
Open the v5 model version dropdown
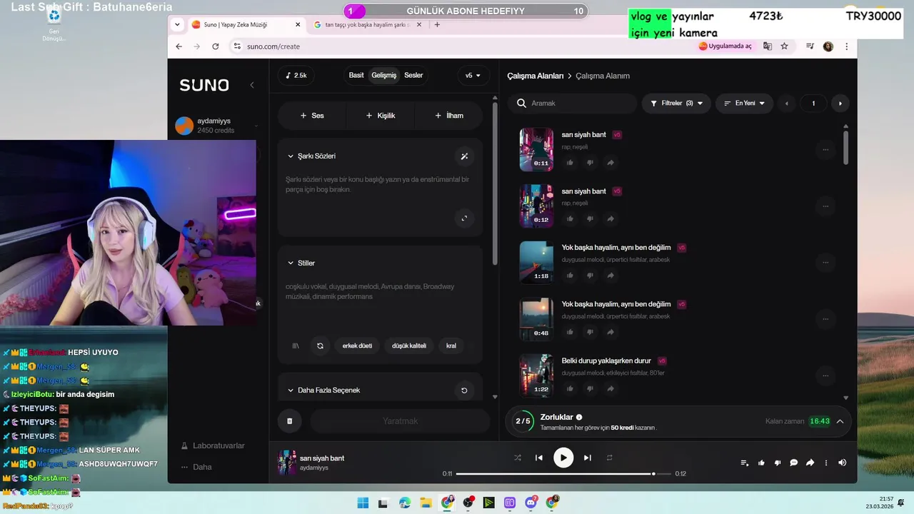473,75
